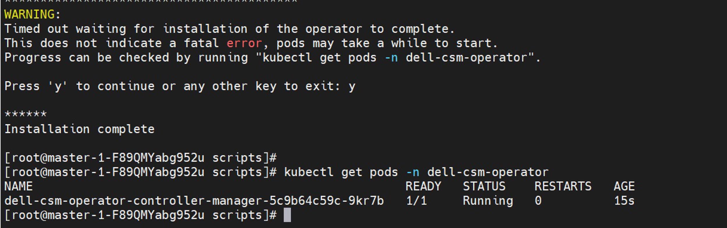Click the NAME column header
Screen dimensions: 727x228
point(18,186)
